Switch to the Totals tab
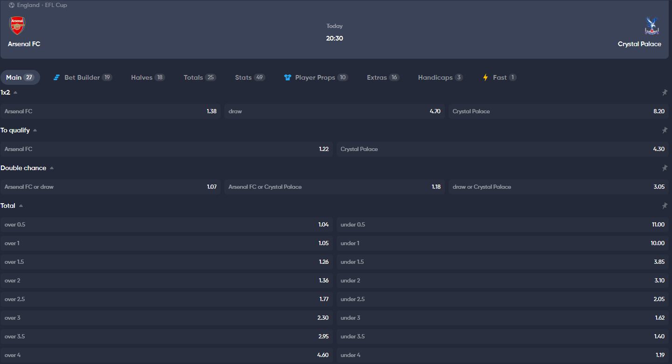 pos(200,77)
